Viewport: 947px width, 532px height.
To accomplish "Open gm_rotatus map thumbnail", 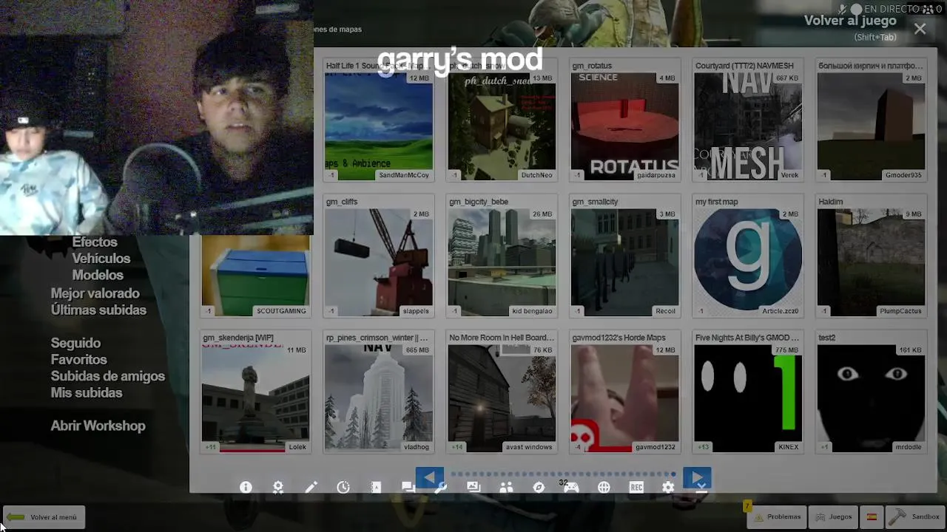I will [x=624, y=126].
